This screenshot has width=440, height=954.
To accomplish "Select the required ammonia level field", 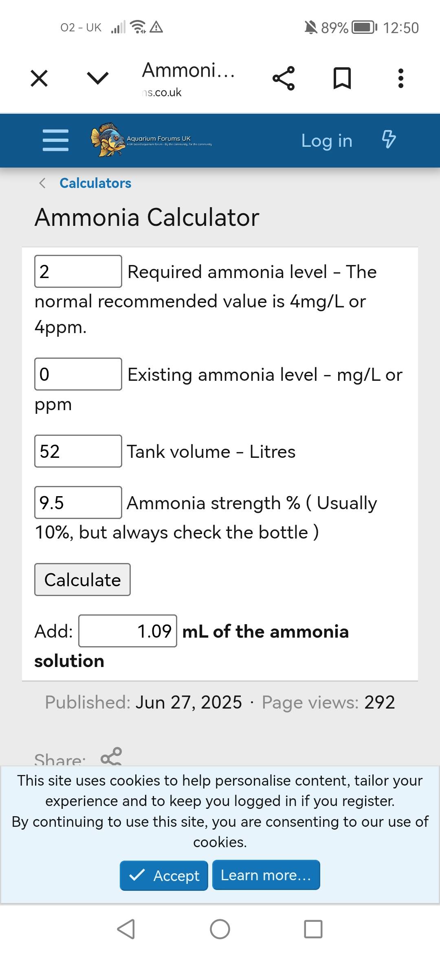I will tap(78, 272).
